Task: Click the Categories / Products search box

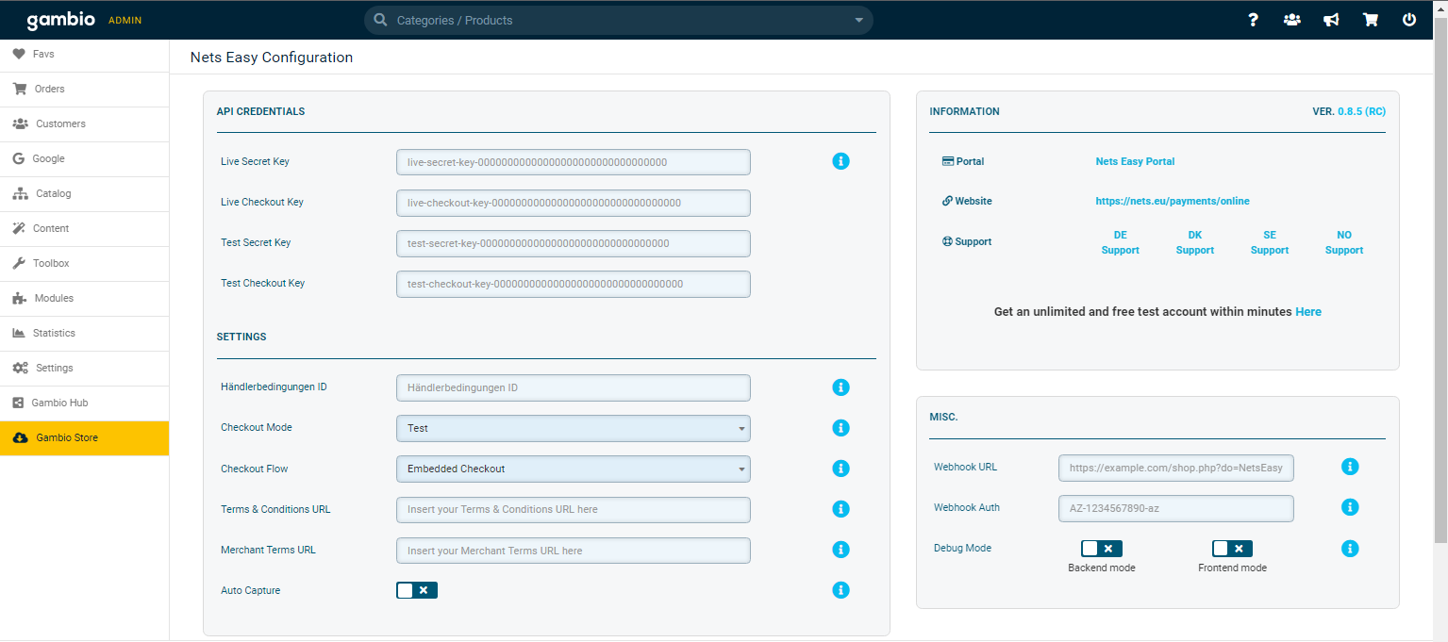Action: 619,20
